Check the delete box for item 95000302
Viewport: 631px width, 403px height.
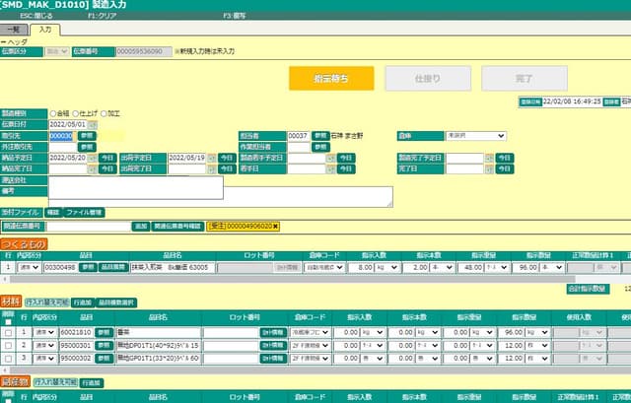pyautogui.click(x=9, y=359)
